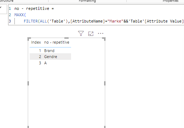The image size is (184, 128).
Task: Click index value 2 in the table
Action: [40, 57]
